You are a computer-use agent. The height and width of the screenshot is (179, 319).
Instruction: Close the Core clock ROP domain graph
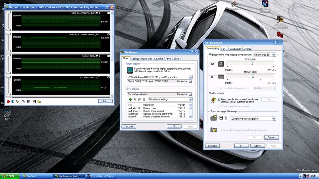(x=108, y=13)
